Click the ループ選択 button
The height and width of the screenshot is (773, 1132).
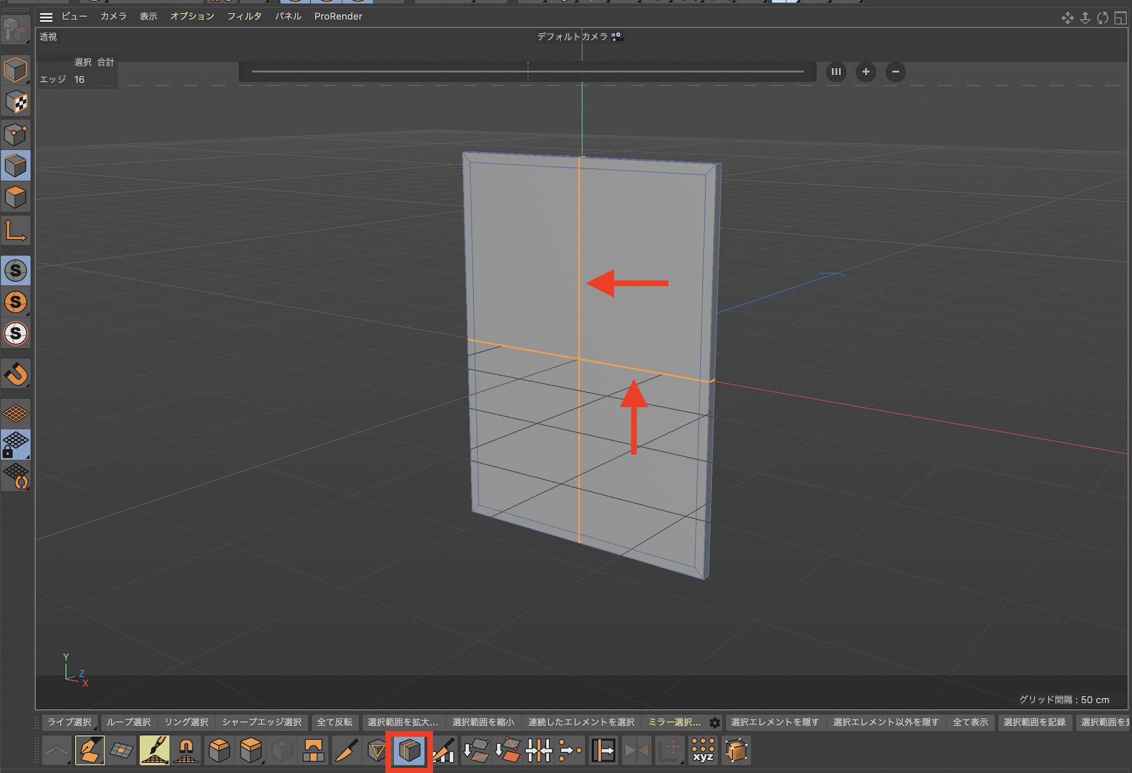tap(128, 722)
